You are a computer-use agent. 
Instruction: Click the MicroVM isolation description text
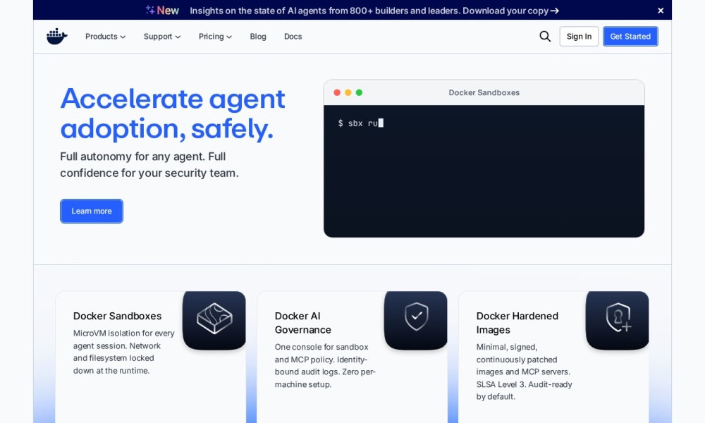[123, 352]
